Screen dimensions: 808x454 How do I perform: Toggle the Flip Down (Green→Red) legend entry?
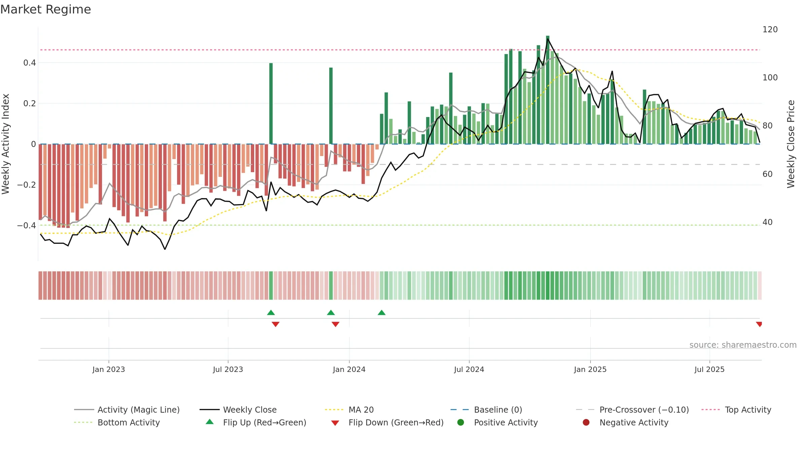[387, 422]
